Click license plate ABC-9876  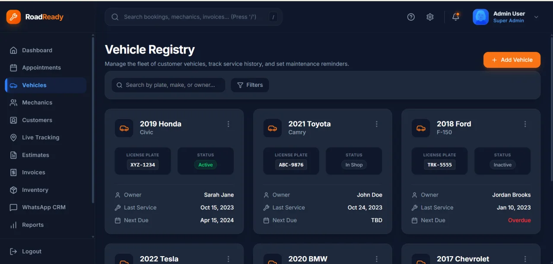(291, 165)
